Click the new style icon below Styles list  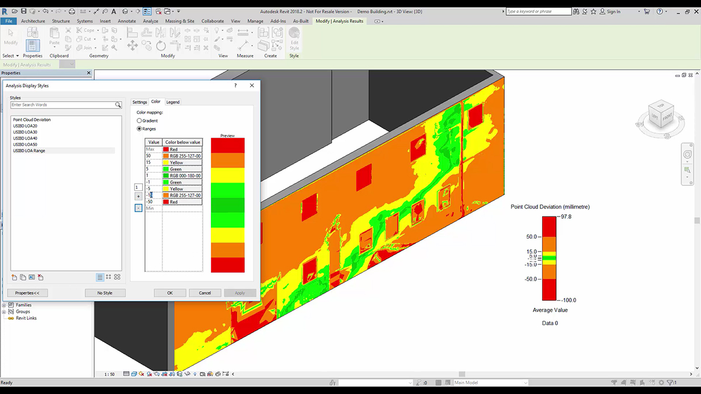pos(15,277)
